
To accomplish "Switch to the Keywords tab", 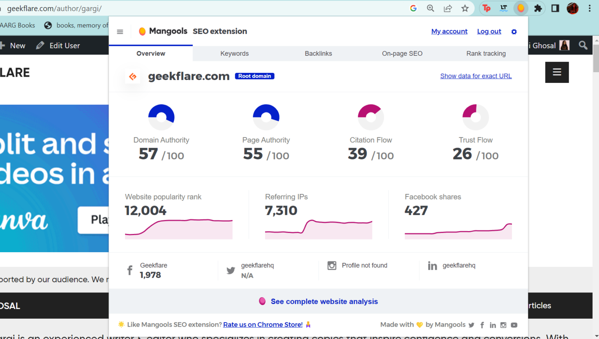I will pyautogui.click(x=234, y=53).
